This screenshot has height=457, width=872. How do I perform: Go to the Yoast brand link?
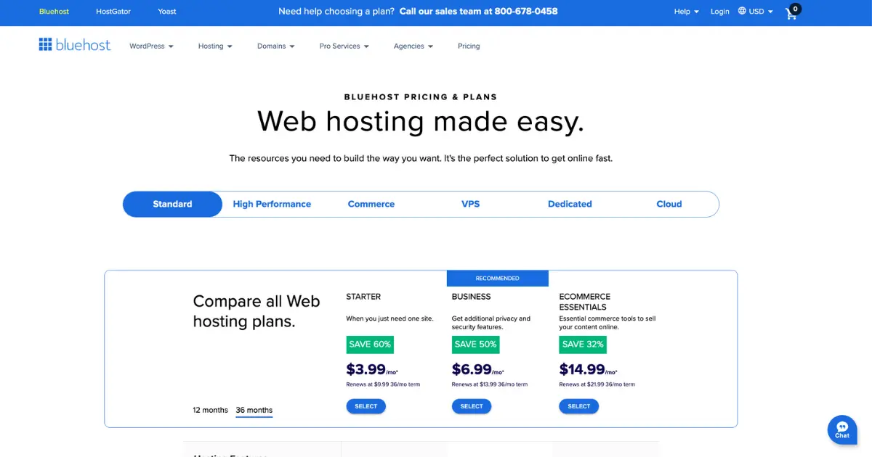point(167,12)
